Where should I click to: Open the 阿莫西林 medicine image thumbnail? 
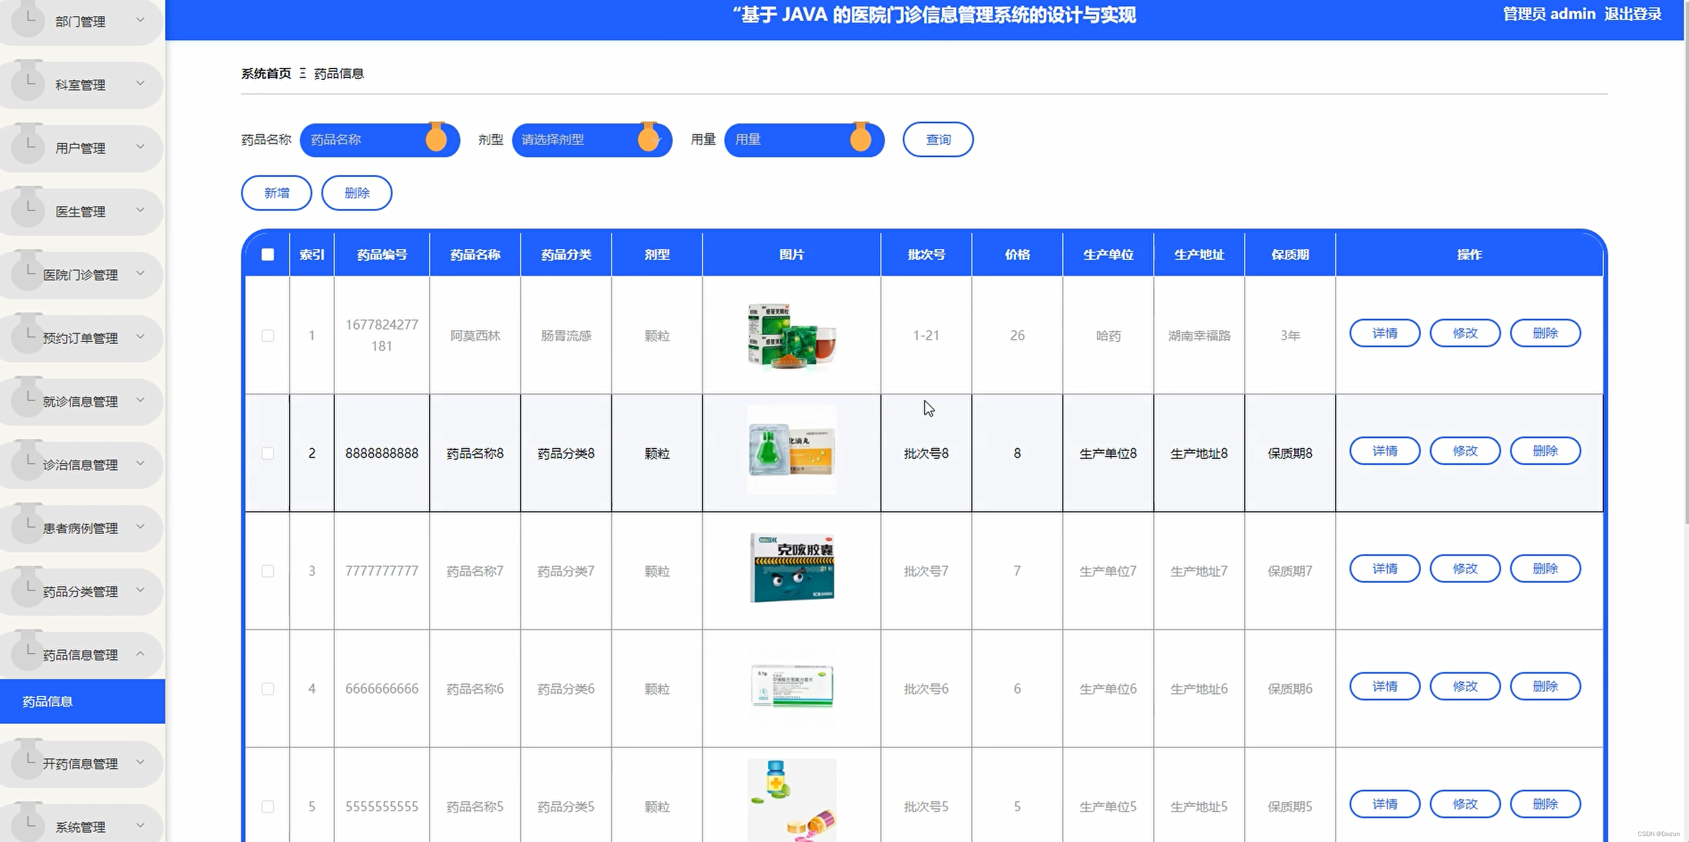click(x=791, y=335)
